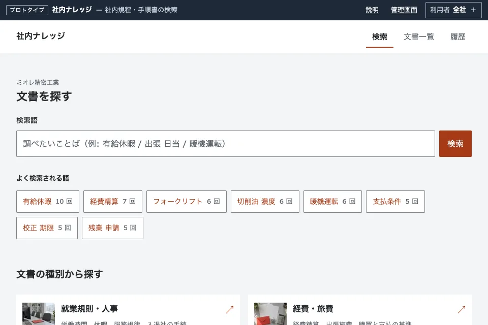Click the 経費・旅費 thumbnail image
Viewport: 488px width, 325px height.
tap(270, 314)
